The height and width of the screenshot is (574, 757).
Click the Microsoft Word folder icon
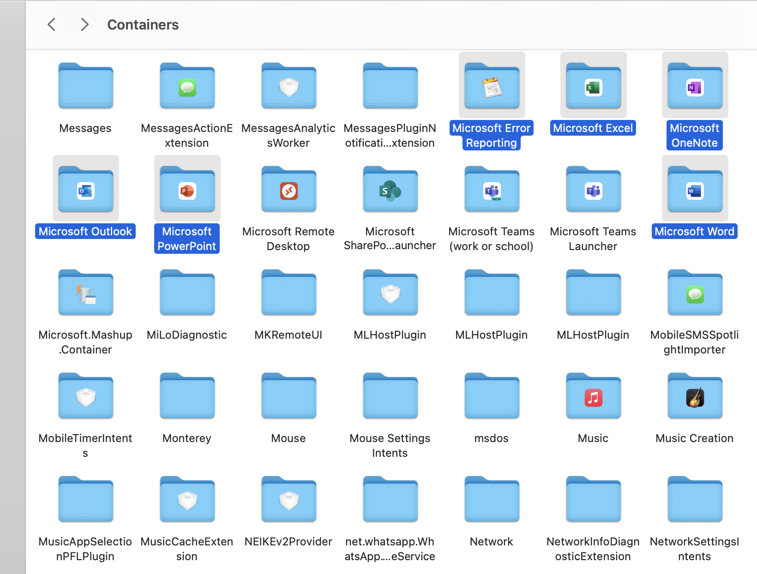(695, 189)
